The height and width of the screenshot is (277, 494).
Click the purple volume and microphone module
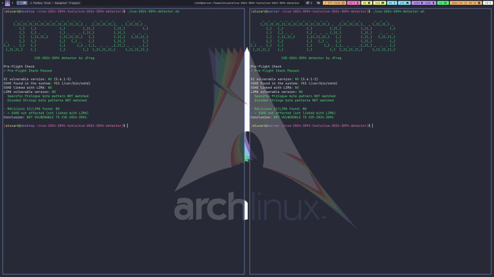(424, 3)
